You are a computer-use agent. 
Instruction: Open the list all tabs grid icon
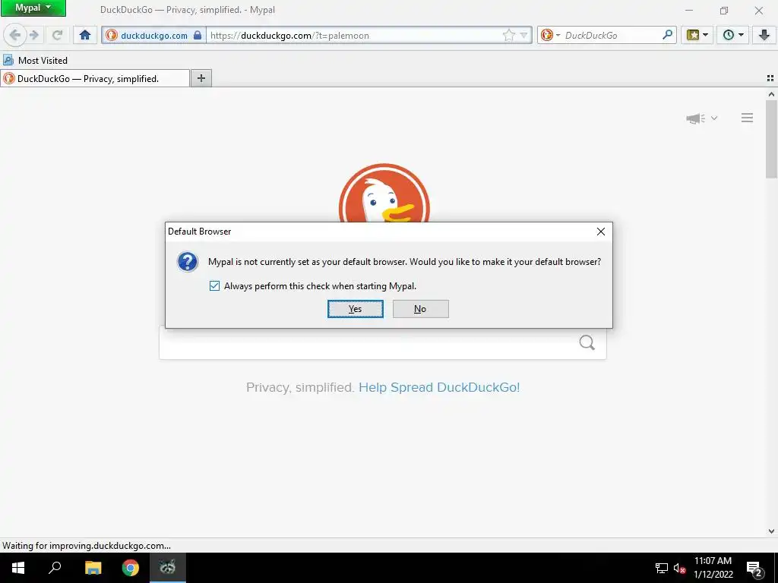coord(770,78)
